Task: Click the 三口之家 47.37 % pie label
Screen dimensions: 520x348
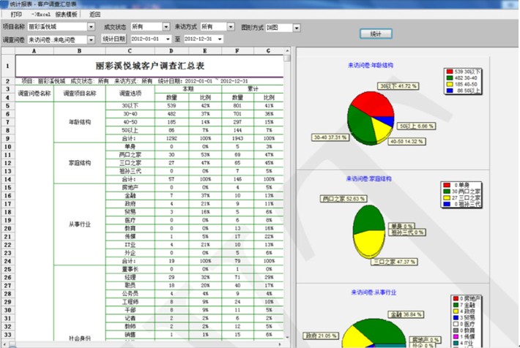Action: click(x=394, y=262)
